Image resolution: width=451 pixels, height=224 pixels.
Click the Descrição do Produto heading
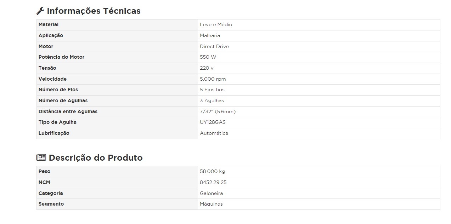point(96,158)
